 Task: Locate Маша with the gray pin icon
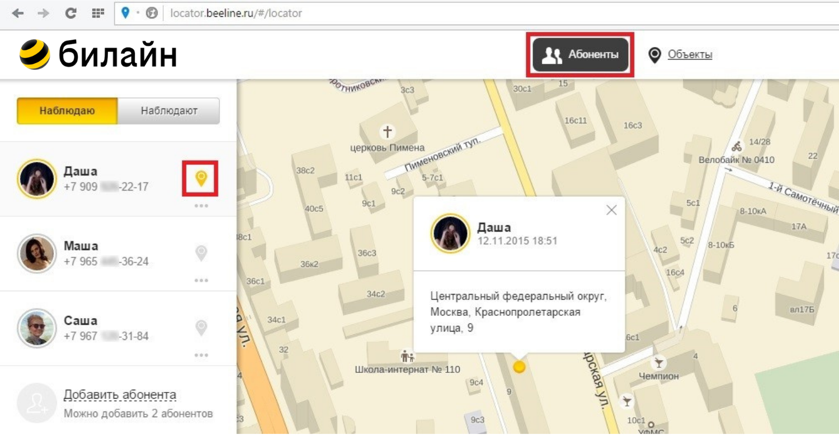pyautogui.click(x=201, y=253)
